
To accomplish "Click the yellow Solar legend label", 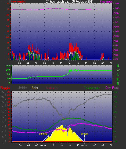I will pyautogui.click(x=35, y=88).
